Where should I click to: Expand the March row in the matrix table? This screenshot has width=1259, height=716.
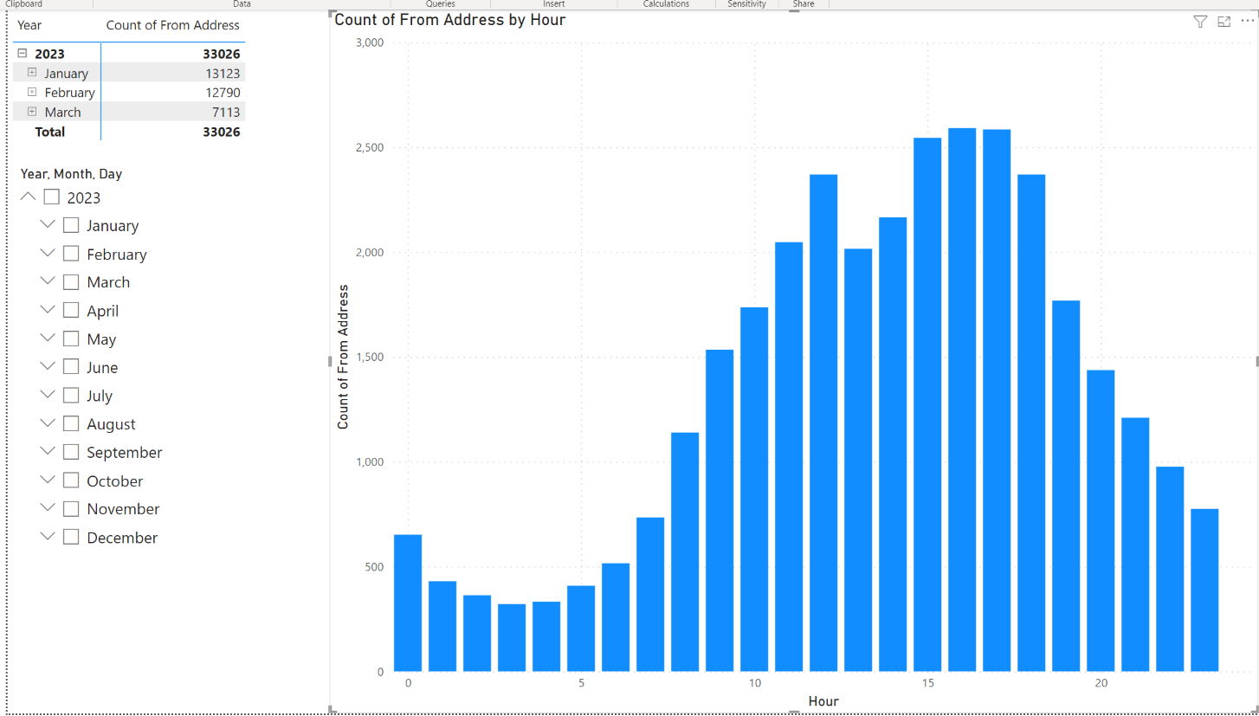[32, 112]
